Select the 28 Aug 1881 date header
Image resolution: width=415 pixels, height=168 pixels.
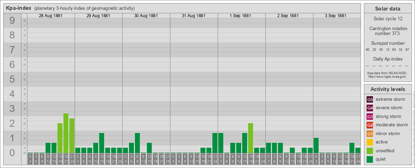[50, 16]
